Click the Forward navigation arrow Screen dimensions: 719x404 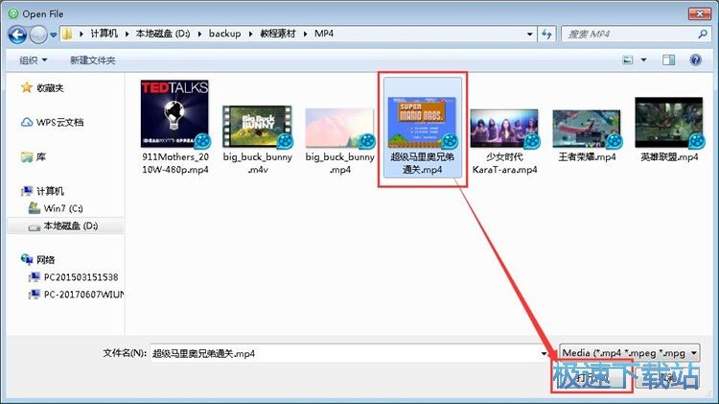tap(38, 35)
